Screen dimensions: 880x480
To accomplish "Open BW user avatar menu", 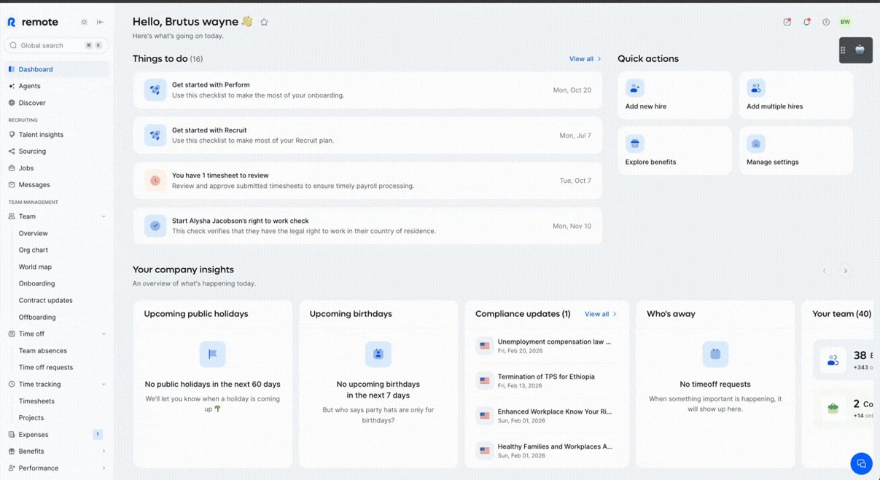I will [x=845, y=22].
